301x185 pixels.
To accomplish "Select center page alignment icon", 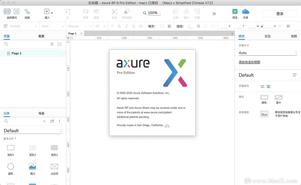I will 268,87.
